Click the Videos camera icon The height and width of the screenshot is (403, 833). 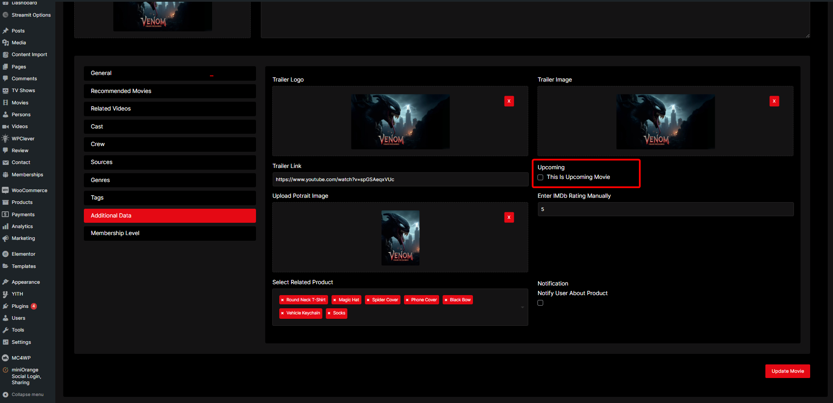tap(5, 126)
